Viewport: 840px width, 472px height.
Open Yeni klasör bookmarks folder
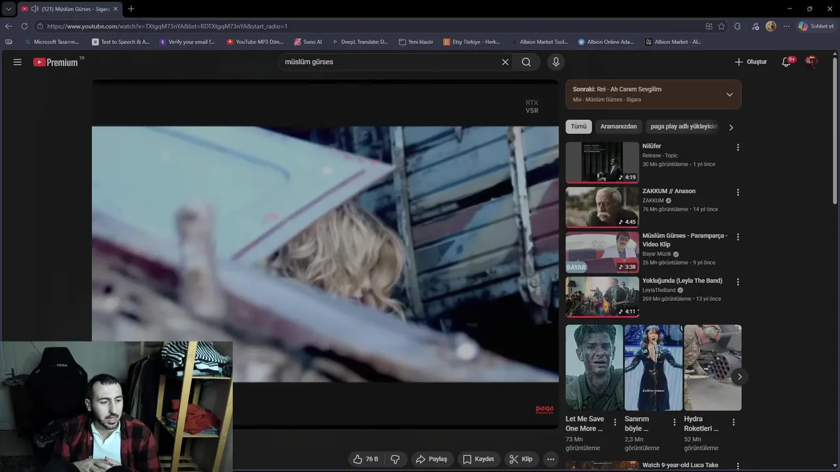point(416,41)
